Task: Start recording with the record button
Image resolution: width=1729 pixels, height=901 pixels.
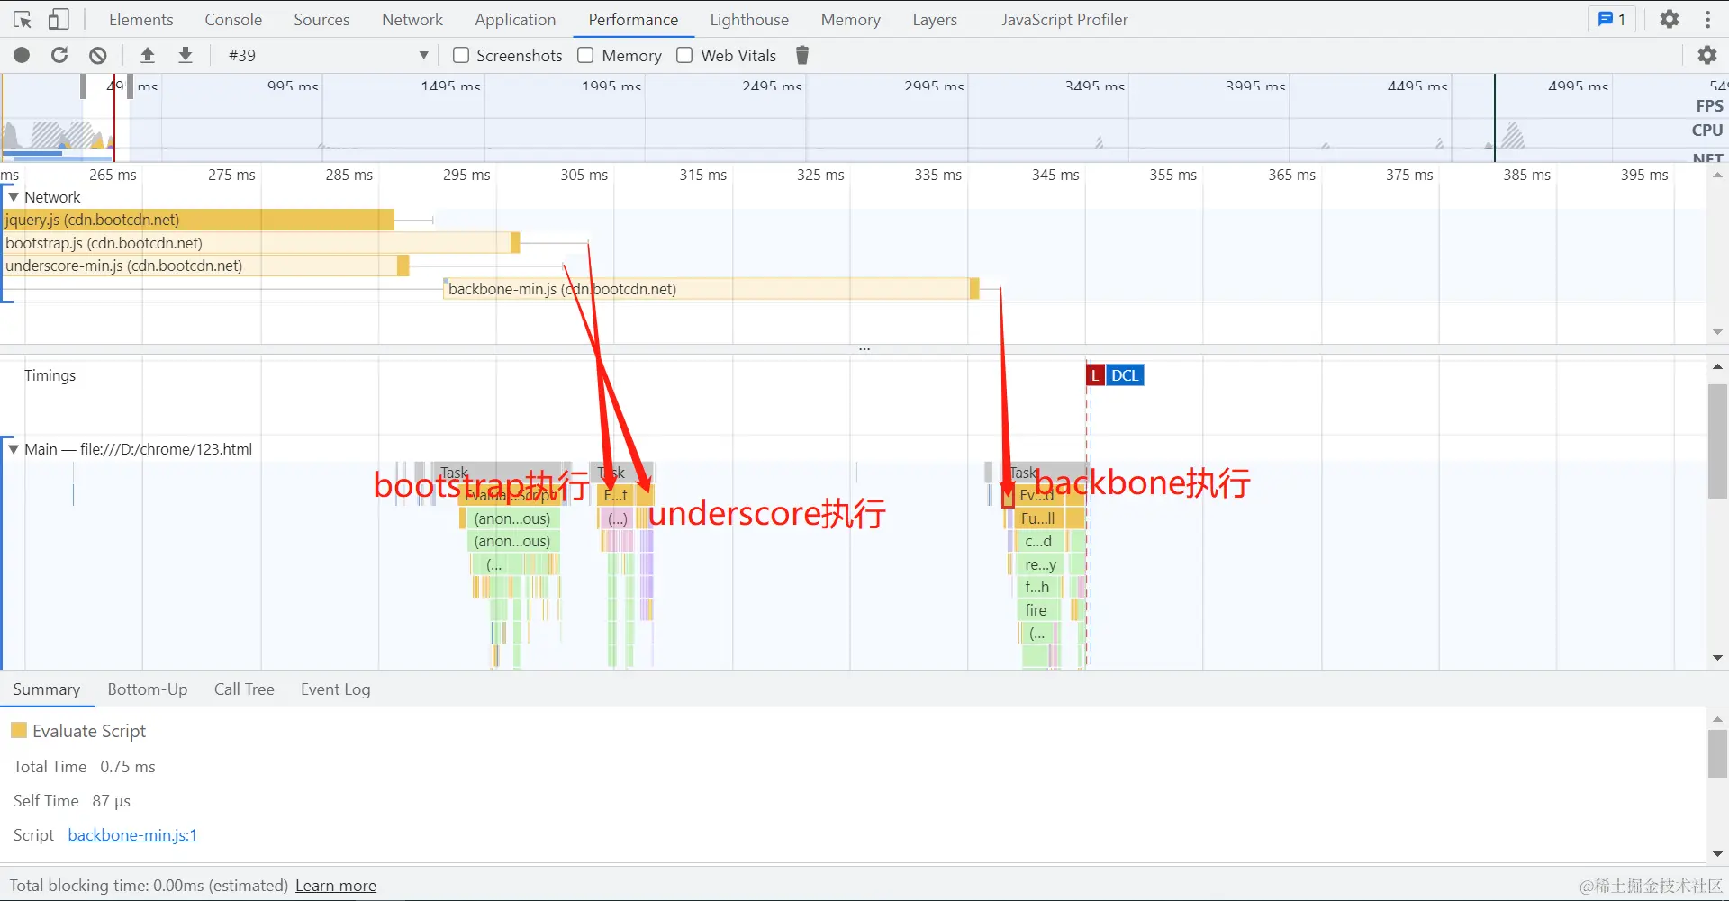Action: (x=22, y=55)
